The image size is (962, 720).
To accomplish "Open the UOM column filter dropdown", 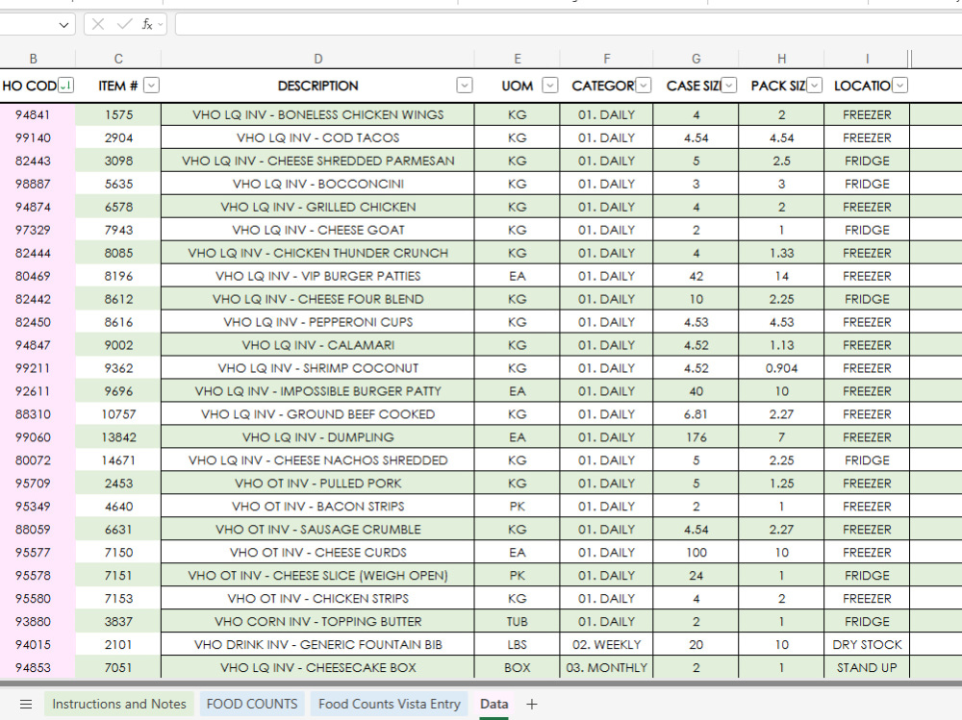I will point(550,86).
